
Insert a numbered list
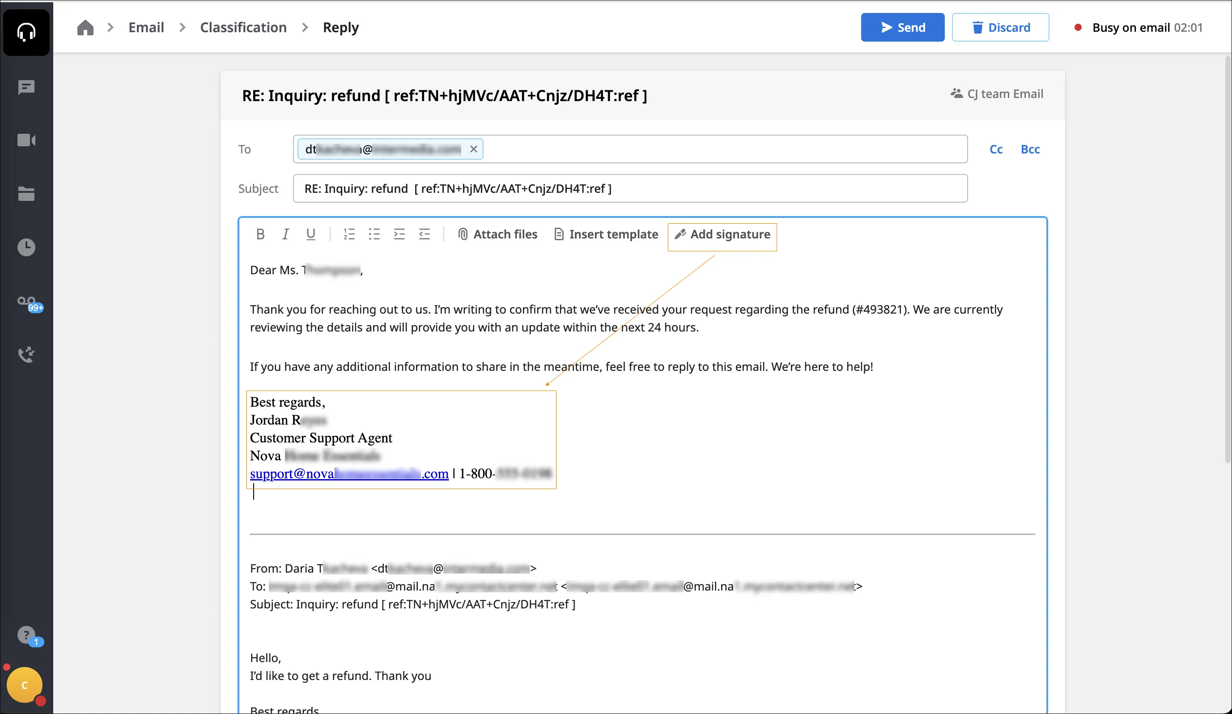349,234
